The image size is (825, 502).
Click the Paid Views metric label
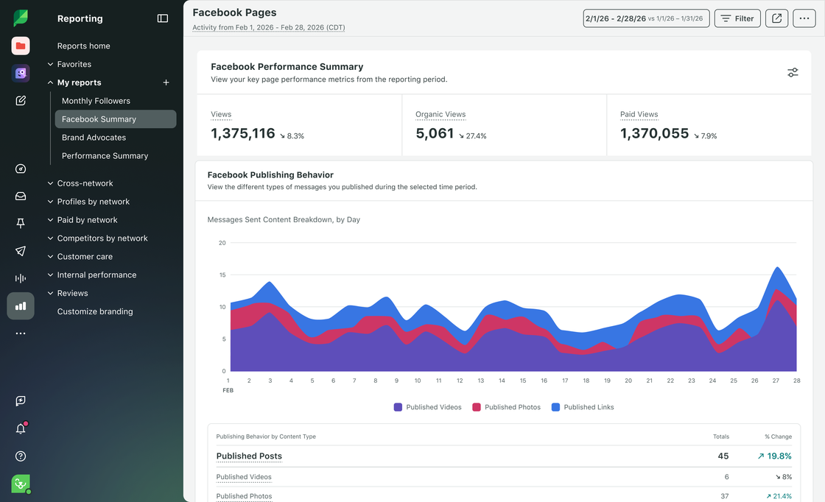point(639,115)
